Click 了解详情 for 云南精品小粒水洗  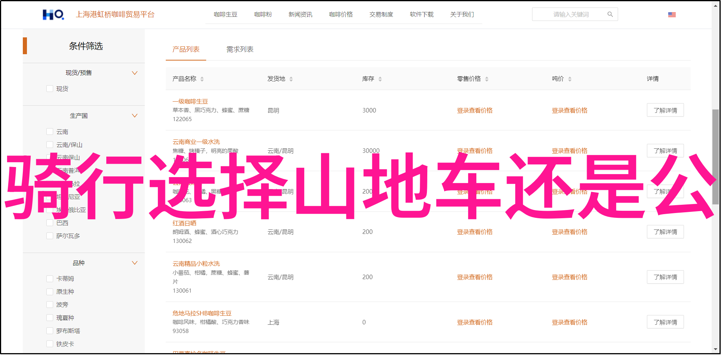tap(665, 277)
